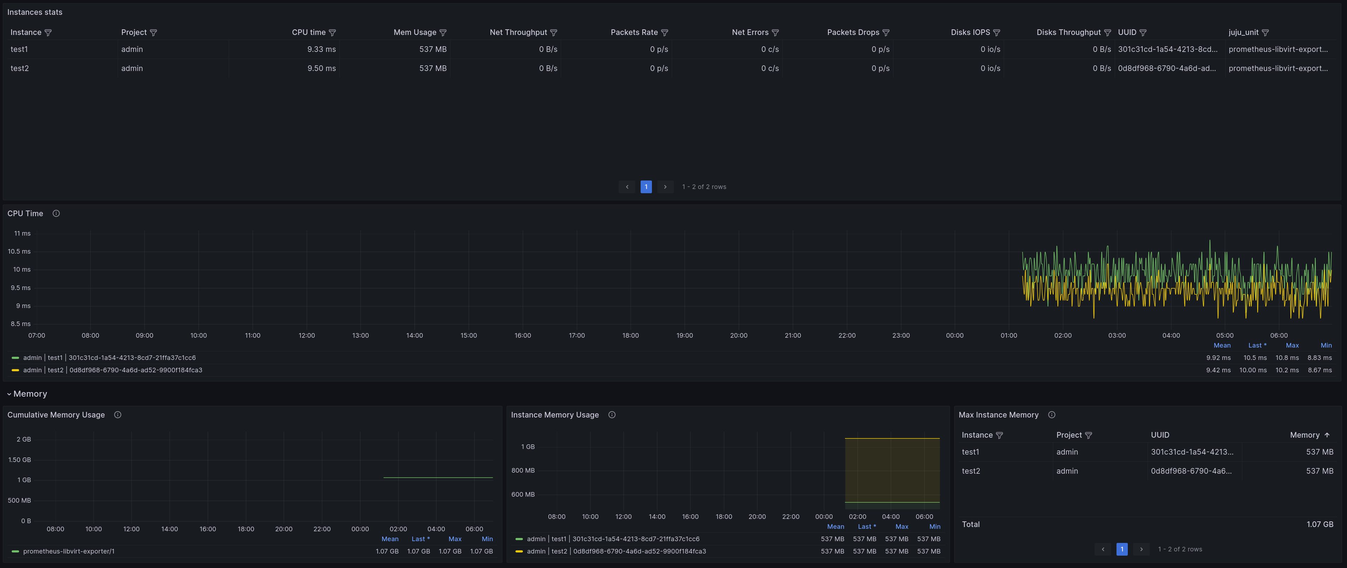Open the juju_unit column filter
The height and width of the screenshot is (568, 1347).
tap(1265, 32)
